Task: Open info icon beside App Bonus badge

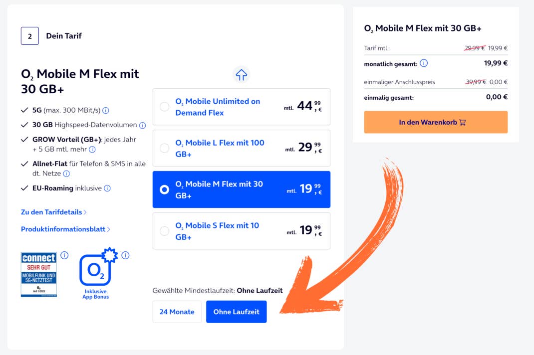Action: tap(125, 255)
